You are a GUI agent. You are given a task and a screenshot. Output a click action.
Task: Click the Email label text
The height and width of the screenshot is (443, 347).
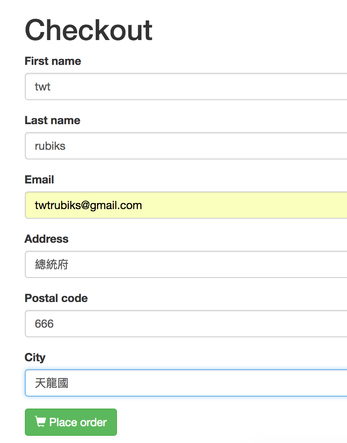tap(39, 180)
